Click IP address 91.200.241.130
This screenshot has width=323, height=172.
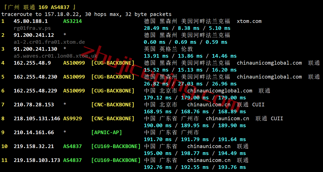(x=35, y=49)
